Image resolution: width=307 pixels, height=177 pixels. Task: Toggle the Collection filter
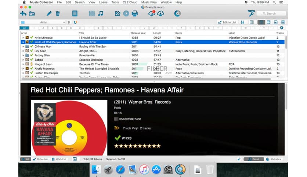click(x=40, y=159)
